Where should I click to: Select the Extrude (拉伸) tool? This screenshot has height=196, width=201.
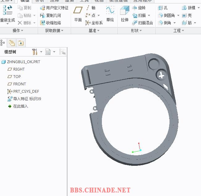(x=125, y=14)
